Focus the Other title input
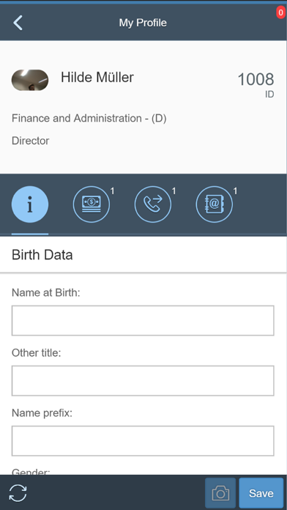287x510 pixels. 143,380
